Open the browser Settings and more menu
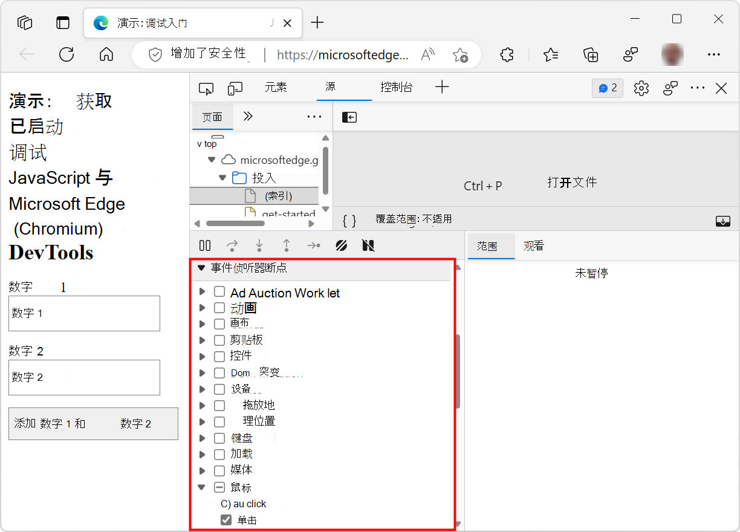The height and width of the screenshot is (532, 740). [x=714, y=54]
